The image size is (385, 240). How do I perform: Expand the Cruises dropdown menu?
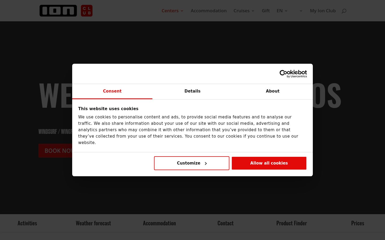coord(244,11)
